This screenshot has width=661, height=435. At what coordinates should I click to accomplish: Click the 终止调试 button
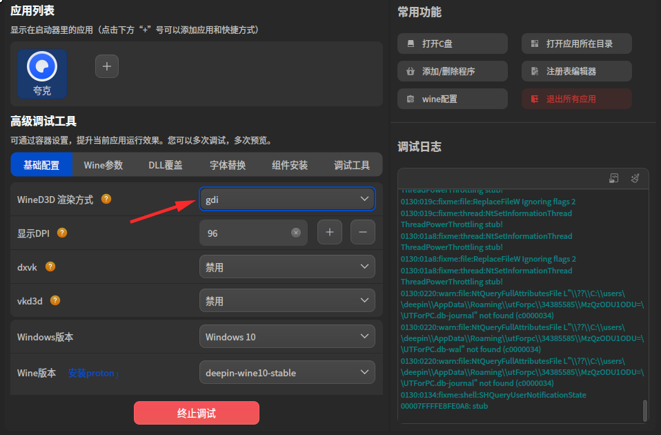(197, 413)
